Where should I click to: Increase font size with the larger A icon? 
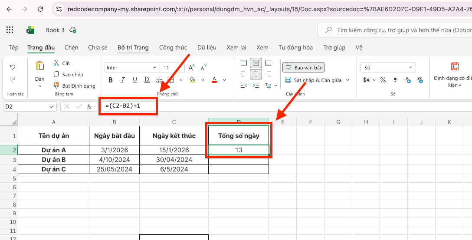point(192,68)
